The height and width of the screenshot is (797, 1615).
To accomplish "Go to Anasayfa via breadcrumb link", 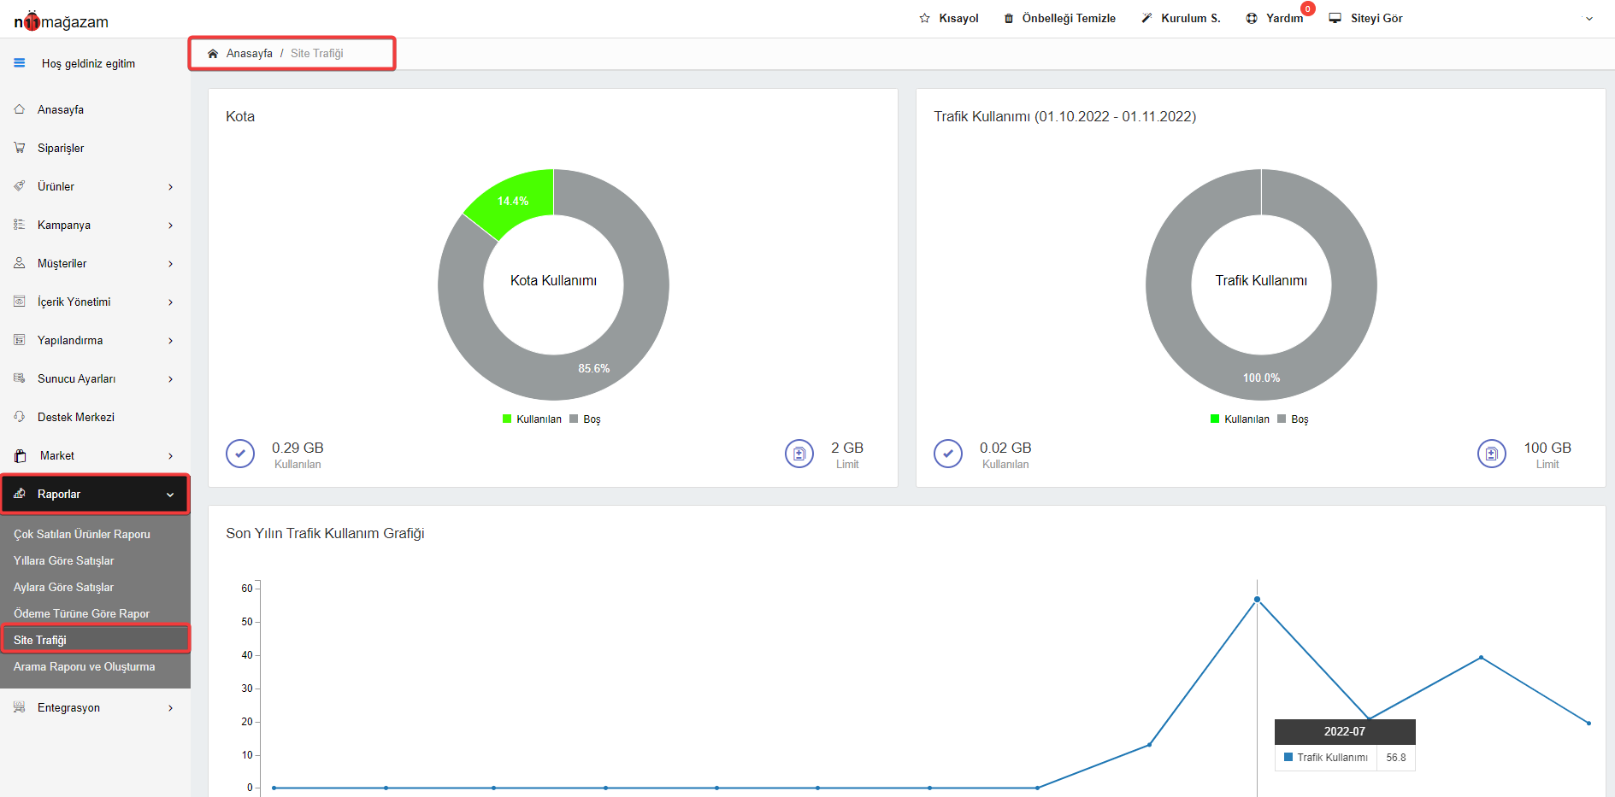I will point(250,53).
